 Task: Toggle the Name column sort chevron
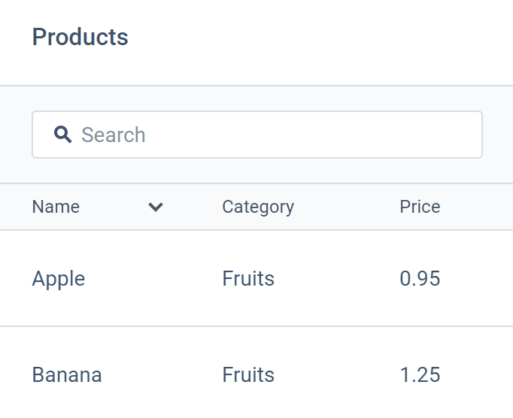coord(156,207)
